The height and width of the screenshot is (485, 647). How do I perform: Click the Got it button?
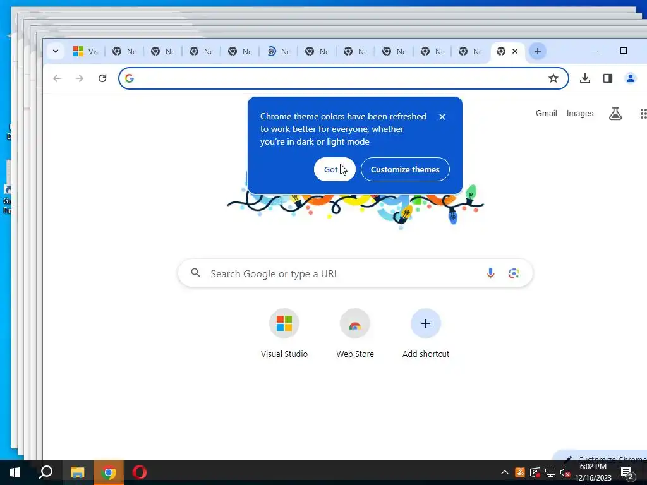point(334,169)
